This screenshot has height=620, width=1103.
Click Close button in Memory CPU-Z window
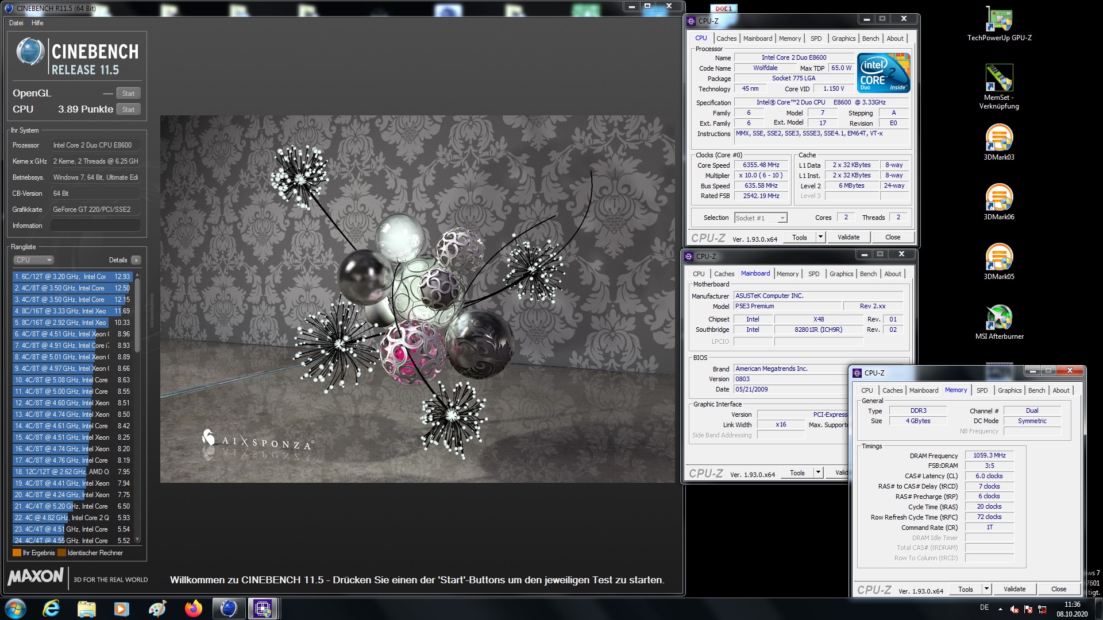tap(1058, 589)
